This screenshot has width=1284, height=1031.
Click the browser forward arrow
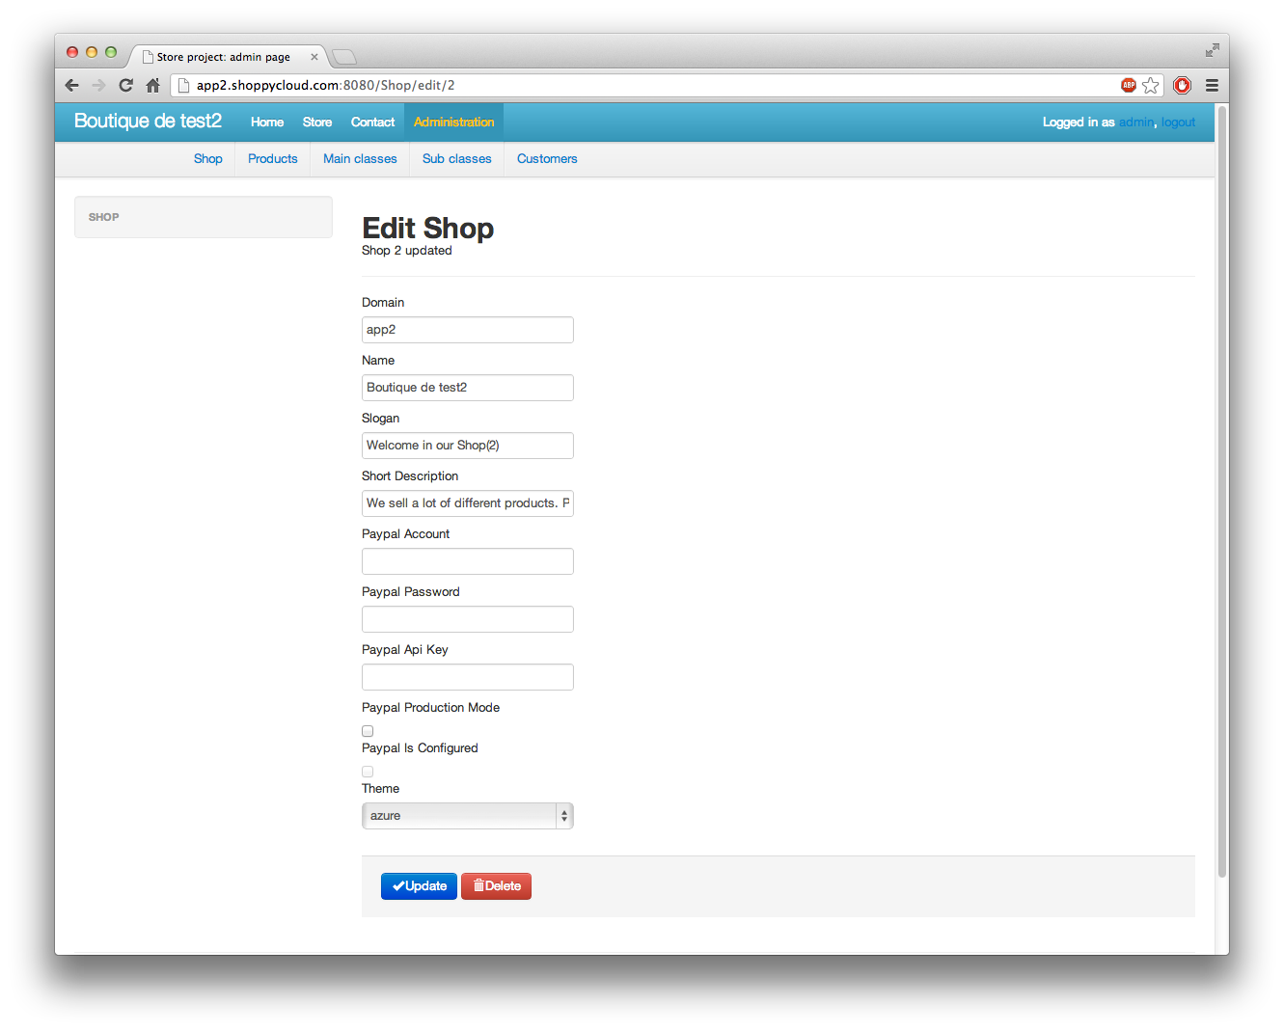click(98, 85)
